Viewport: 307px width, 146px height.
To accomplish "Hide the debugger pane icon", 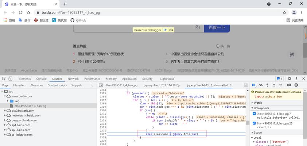I will tap(246, 85).
